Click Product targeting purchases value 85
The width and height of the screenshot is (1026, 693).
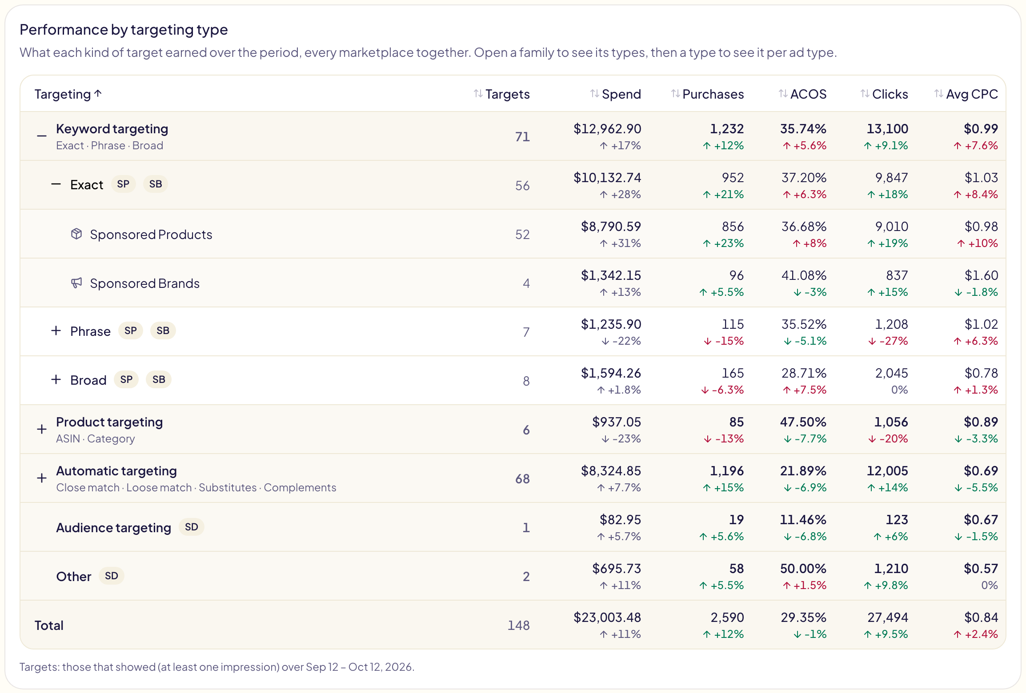pyautogui.click(x=737, y=422)
